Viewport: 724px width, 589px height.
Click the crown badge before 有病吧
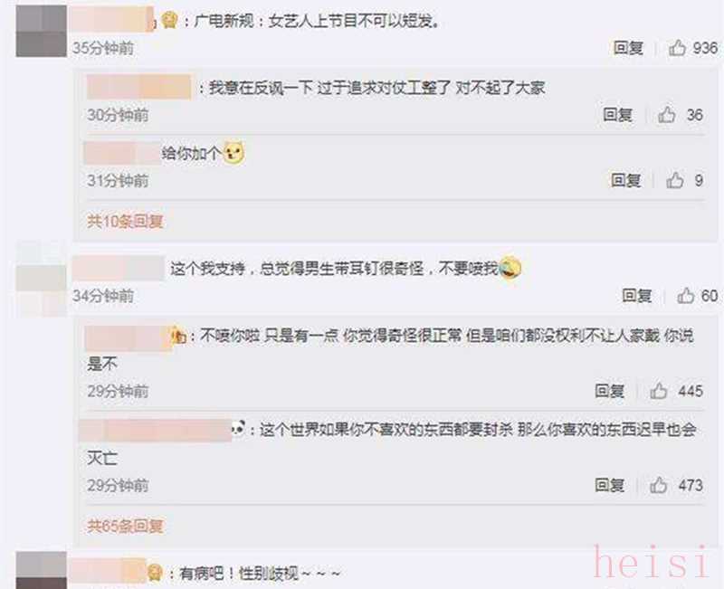155,573
